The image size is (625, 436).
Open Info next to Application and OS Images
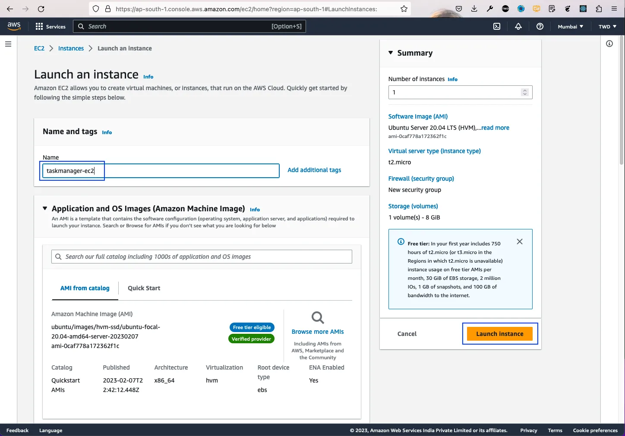(x=255, y=210)
